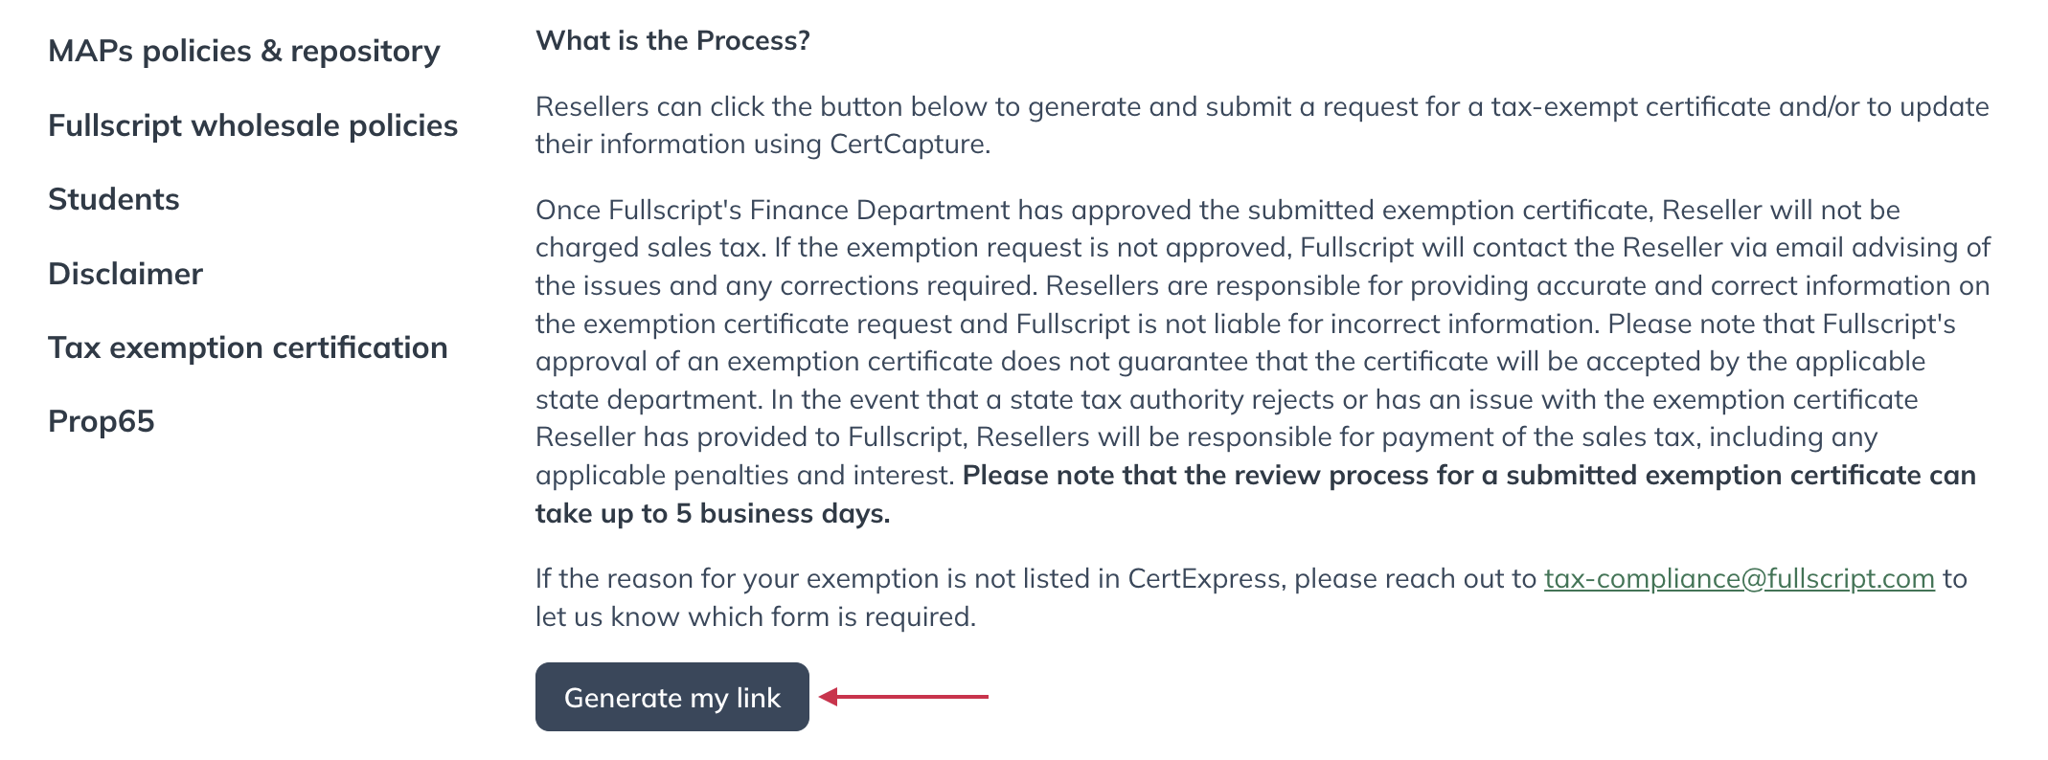Select Tax exemption certification in sidebar
Screen dimensions: 2048x760
(x=248, y=347)
